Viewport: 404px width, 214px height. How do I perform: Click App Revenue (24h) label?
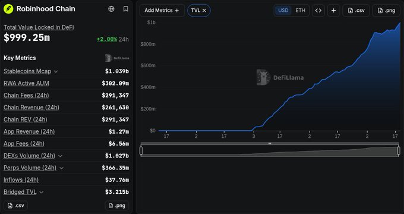[29, 131]
